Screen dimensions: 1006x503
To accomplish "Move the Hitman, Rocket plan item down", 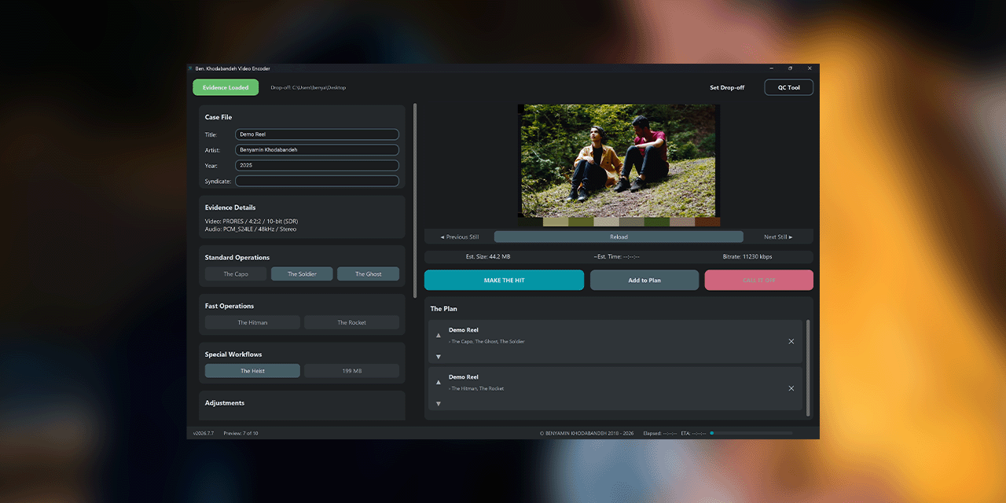I will (x=439, y=404).
